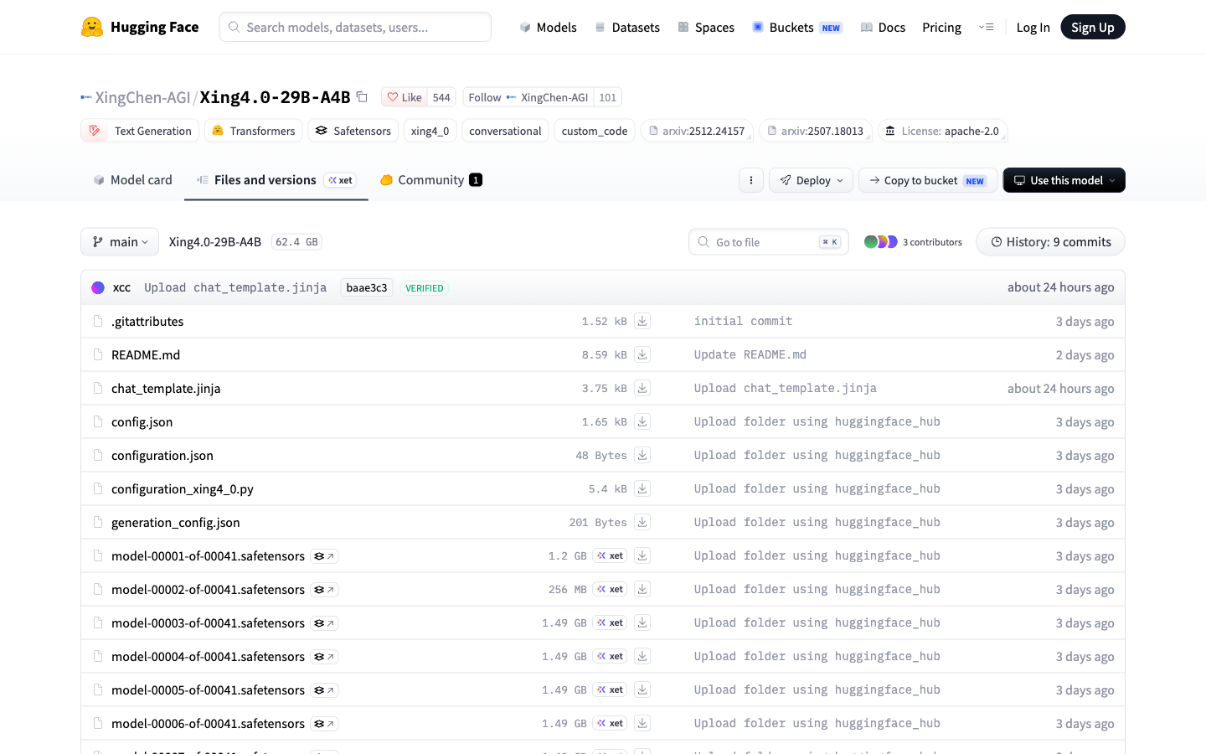
Task: Open safetensors viewer for model-00002-of-00041
Action: tap(324, 590)
